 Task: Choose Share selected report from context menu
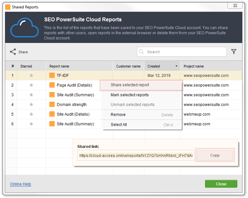pyautogui.click(x=141, y=85)
